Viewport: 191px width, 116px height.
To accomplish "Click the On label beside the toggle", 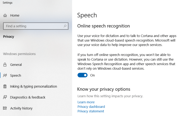I will click(x=92, y=75).
